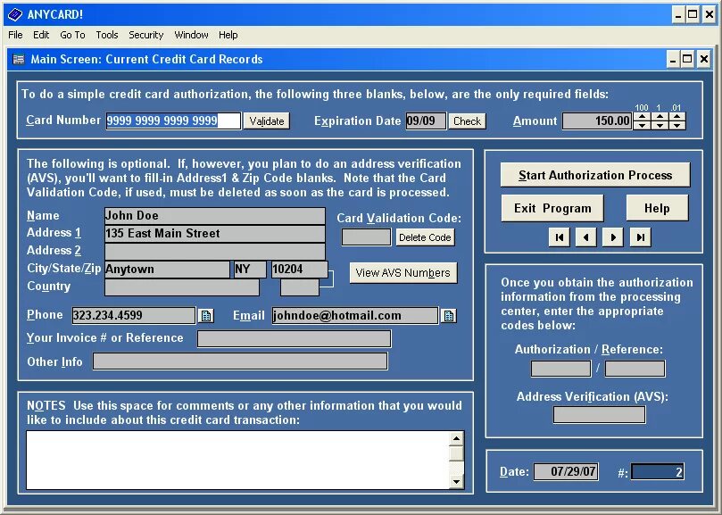Screen dimensions: 722x515
Task: Click the Date field showing 07/29/07
Action: coord(566,471)
